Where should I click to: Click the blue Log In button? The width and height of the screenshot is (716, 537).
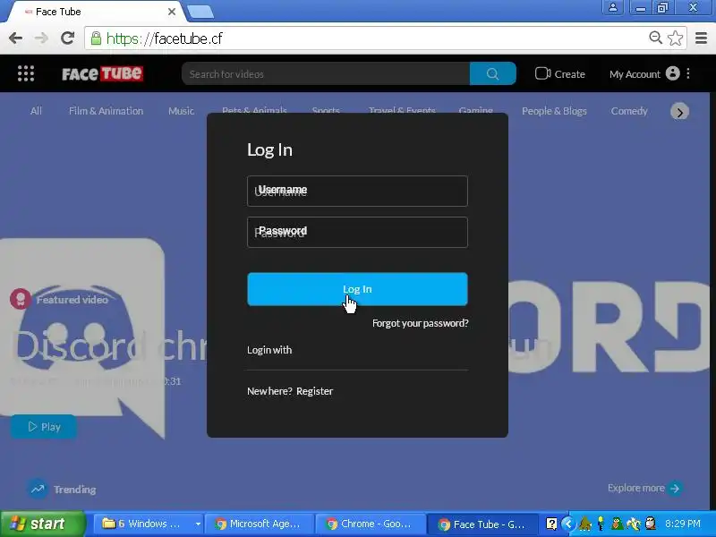[x=357, y=289]
